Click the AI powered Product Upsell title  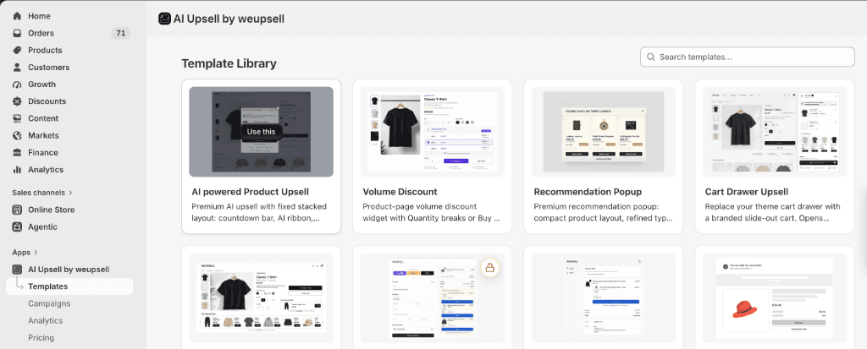(x=250, y=192)
